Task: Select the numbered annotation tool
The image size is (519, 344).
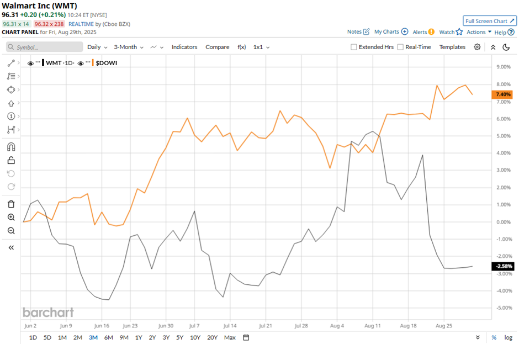Action: (x=11, y=116)
